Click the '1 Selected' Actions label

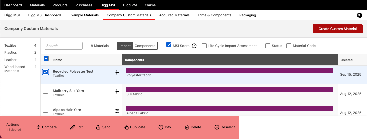point(14,129)
